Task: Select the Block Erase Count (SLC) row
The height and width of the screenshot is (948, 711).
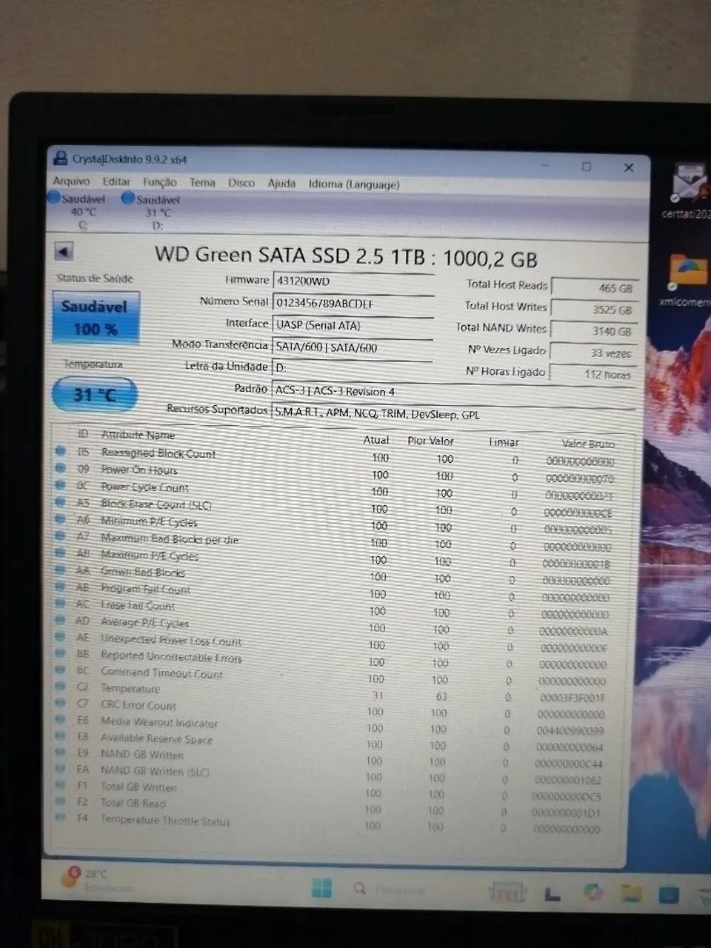Action: coord(336,507)
